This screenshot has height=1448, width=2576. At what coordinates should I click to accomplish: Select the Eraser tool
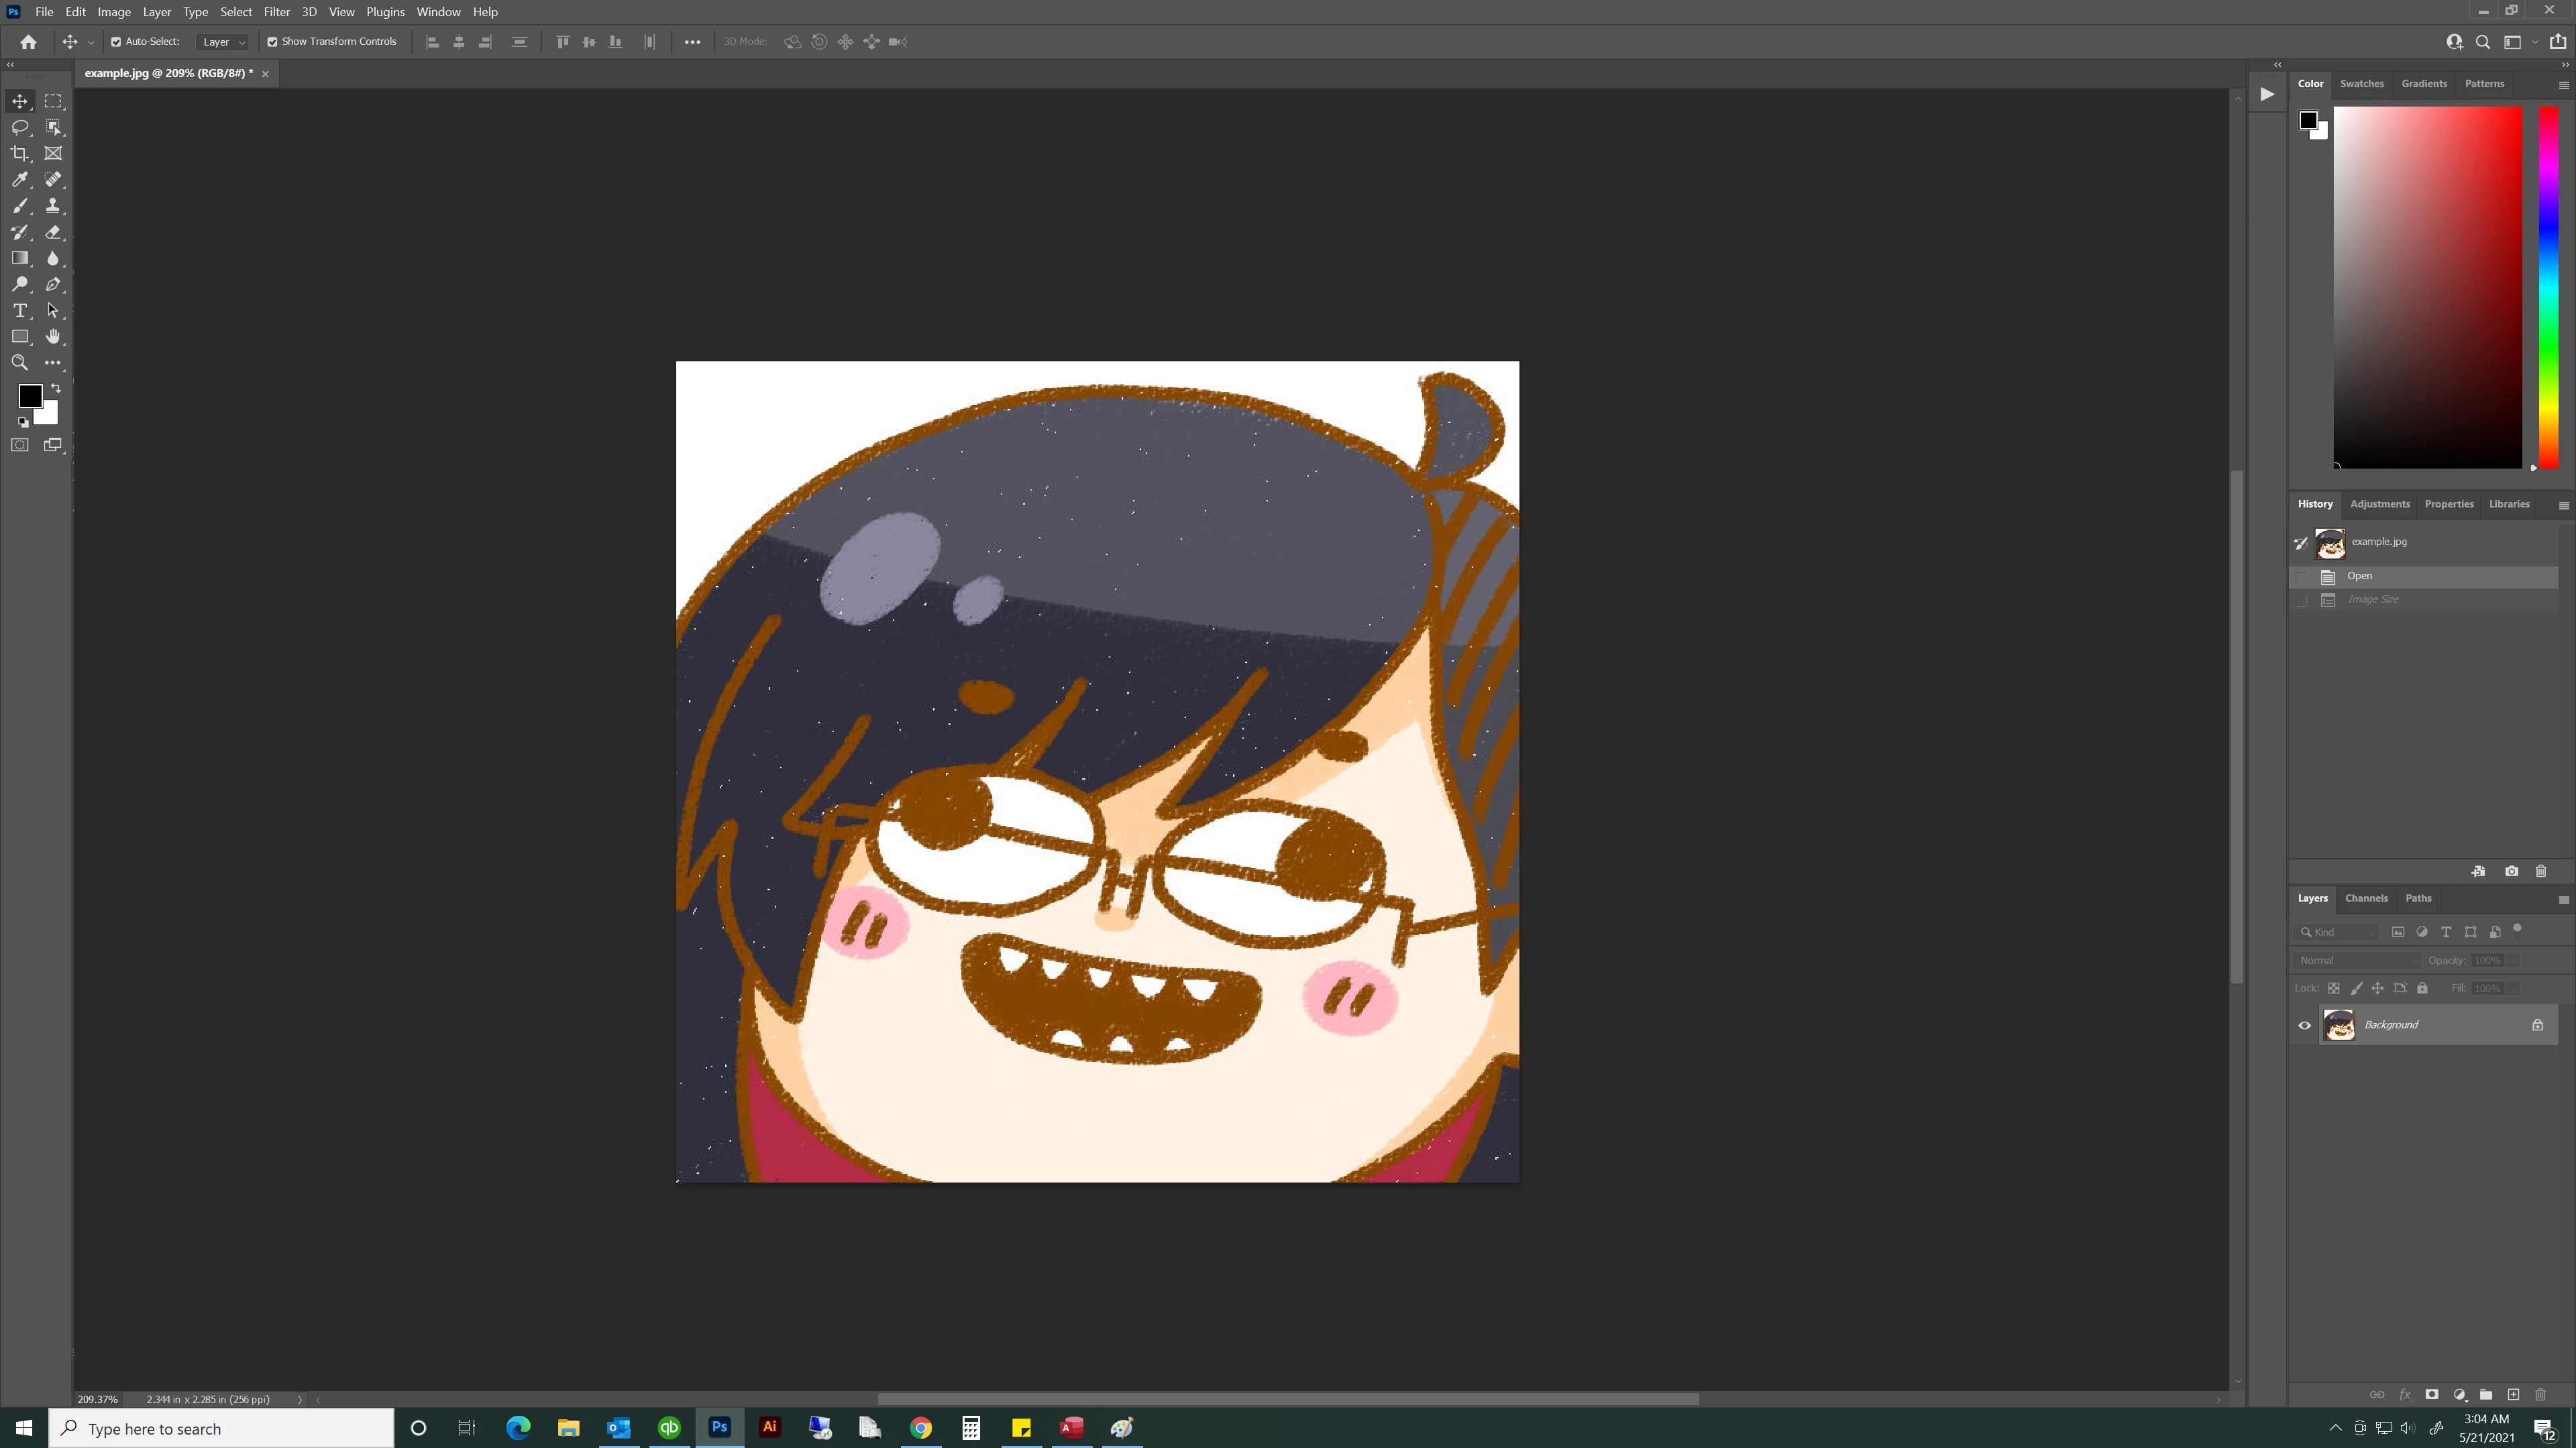(53, 232)
